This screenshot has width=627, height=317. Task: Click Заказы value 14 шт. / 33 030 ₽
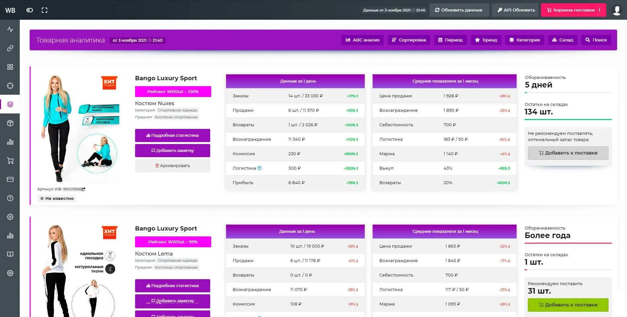(x=305, y=96)
